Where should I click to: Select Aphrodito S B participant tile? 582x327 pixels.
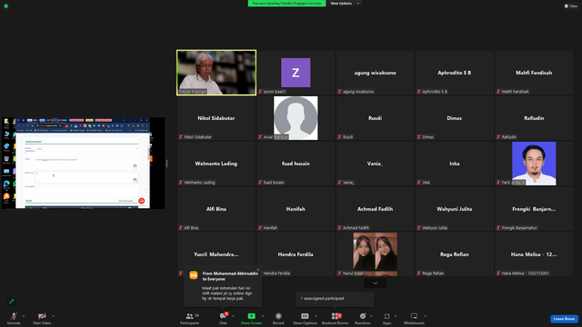[455, 73]
